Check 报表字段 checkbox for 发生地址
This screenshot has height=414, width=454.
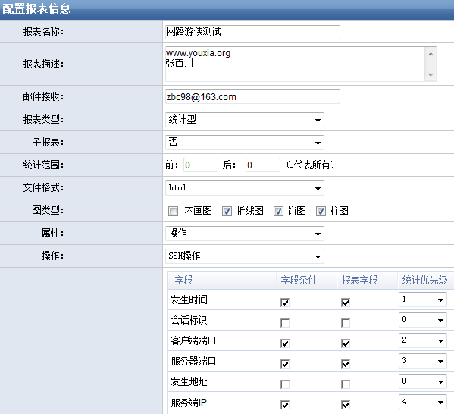[x=346, y=384]
